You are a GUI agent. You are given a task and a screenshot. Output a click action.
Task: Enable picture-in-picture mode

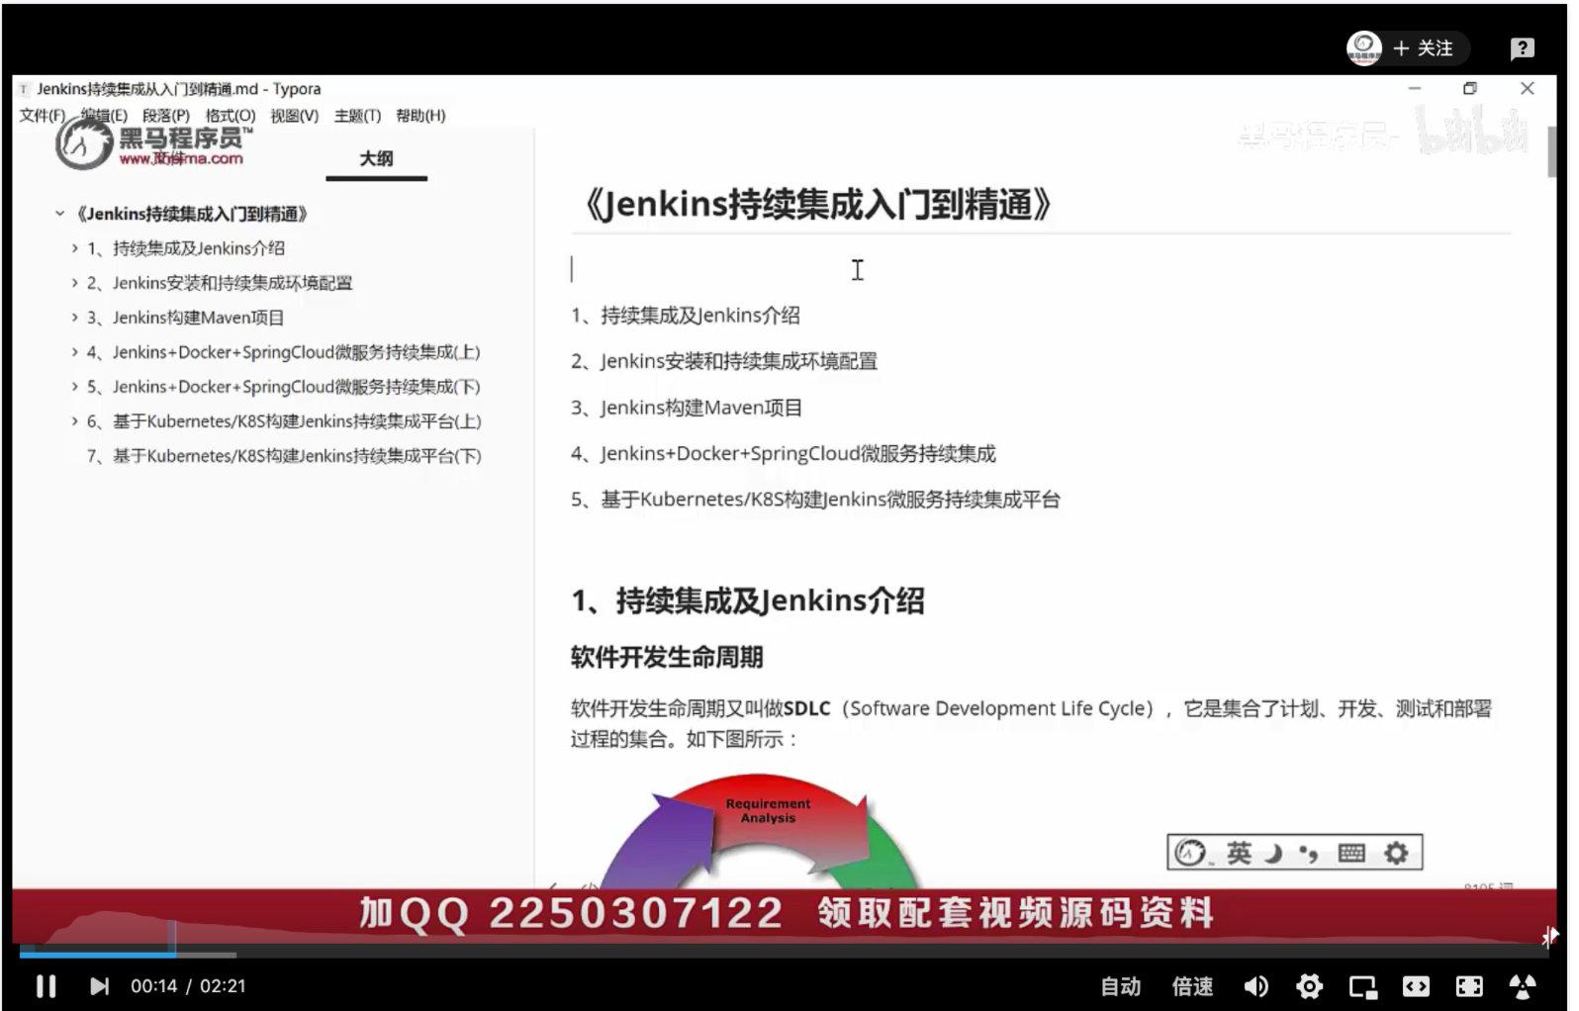pyautogui.click(x=1362, y=986)
